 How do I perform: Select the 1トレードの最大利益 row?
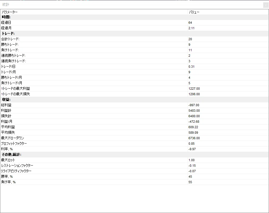click(134, 89)
